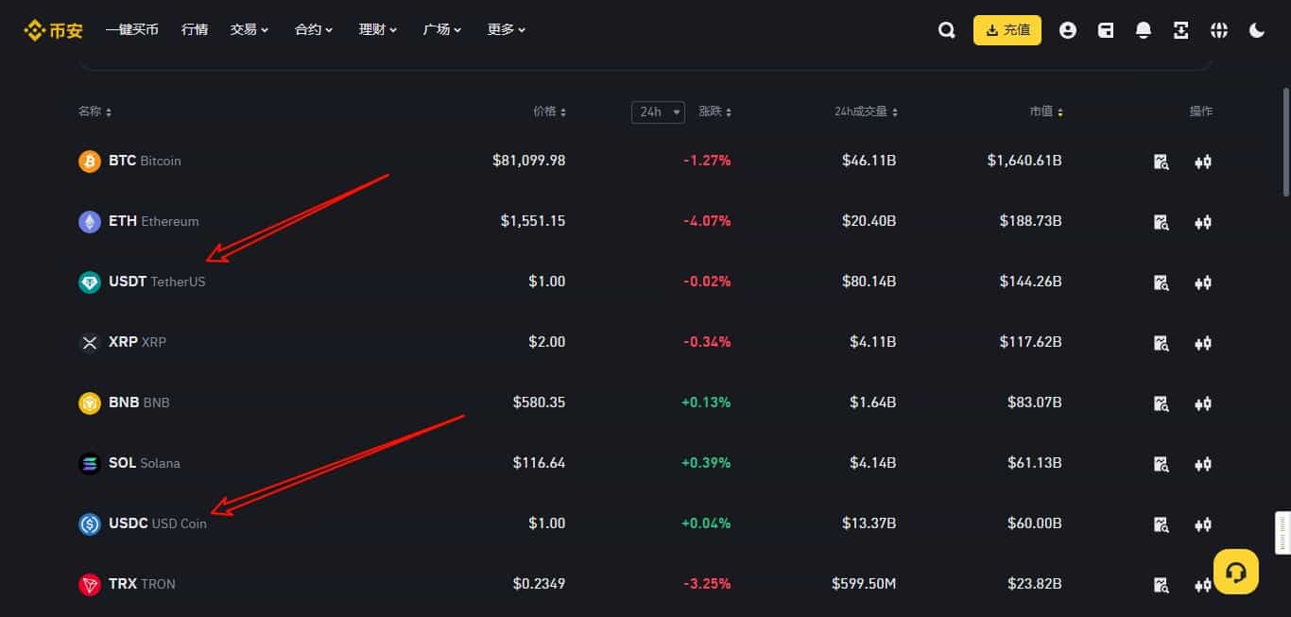Open the language globe icon
1291x617 pixels.
(1218, 29)
